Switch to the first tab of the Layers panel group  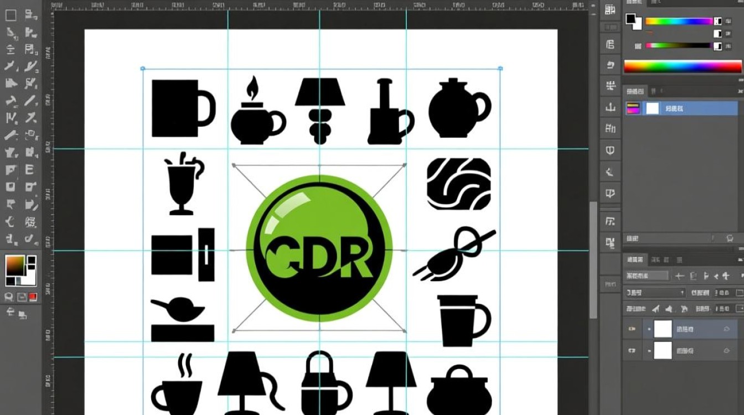click(634, 260)
